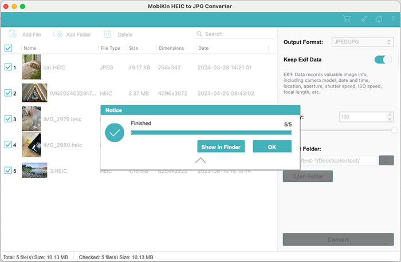Collapse the notice dialog with up chevron
The height and width of the screenshot is (262, 401).
pyautogui.click(x=200, y=161)
